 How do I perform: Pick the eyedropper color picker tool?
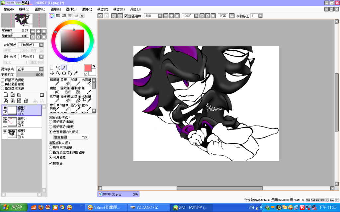coord(75,73)
